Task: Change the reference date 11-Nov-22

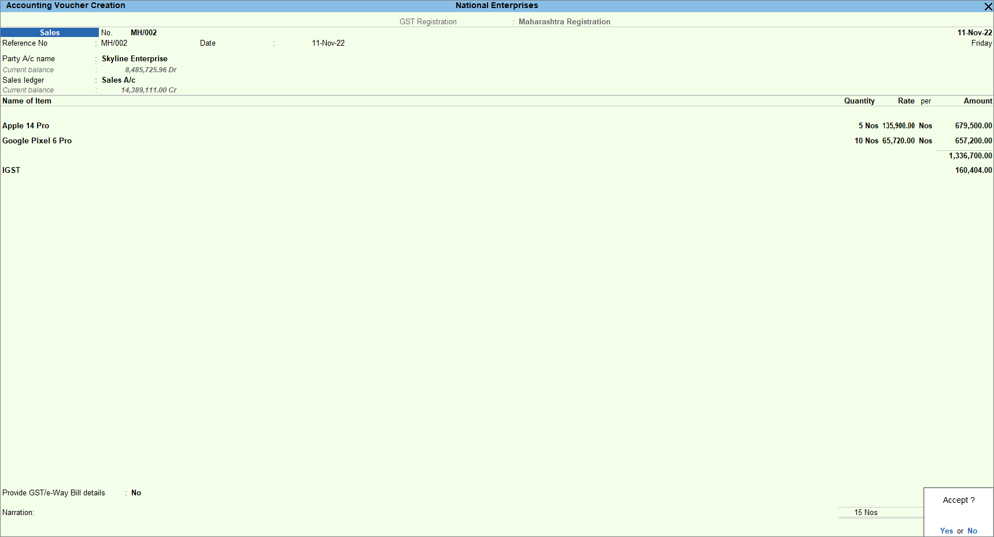Action: point(328,43)
